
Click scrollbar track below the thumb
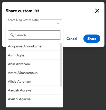click(61, 96)
